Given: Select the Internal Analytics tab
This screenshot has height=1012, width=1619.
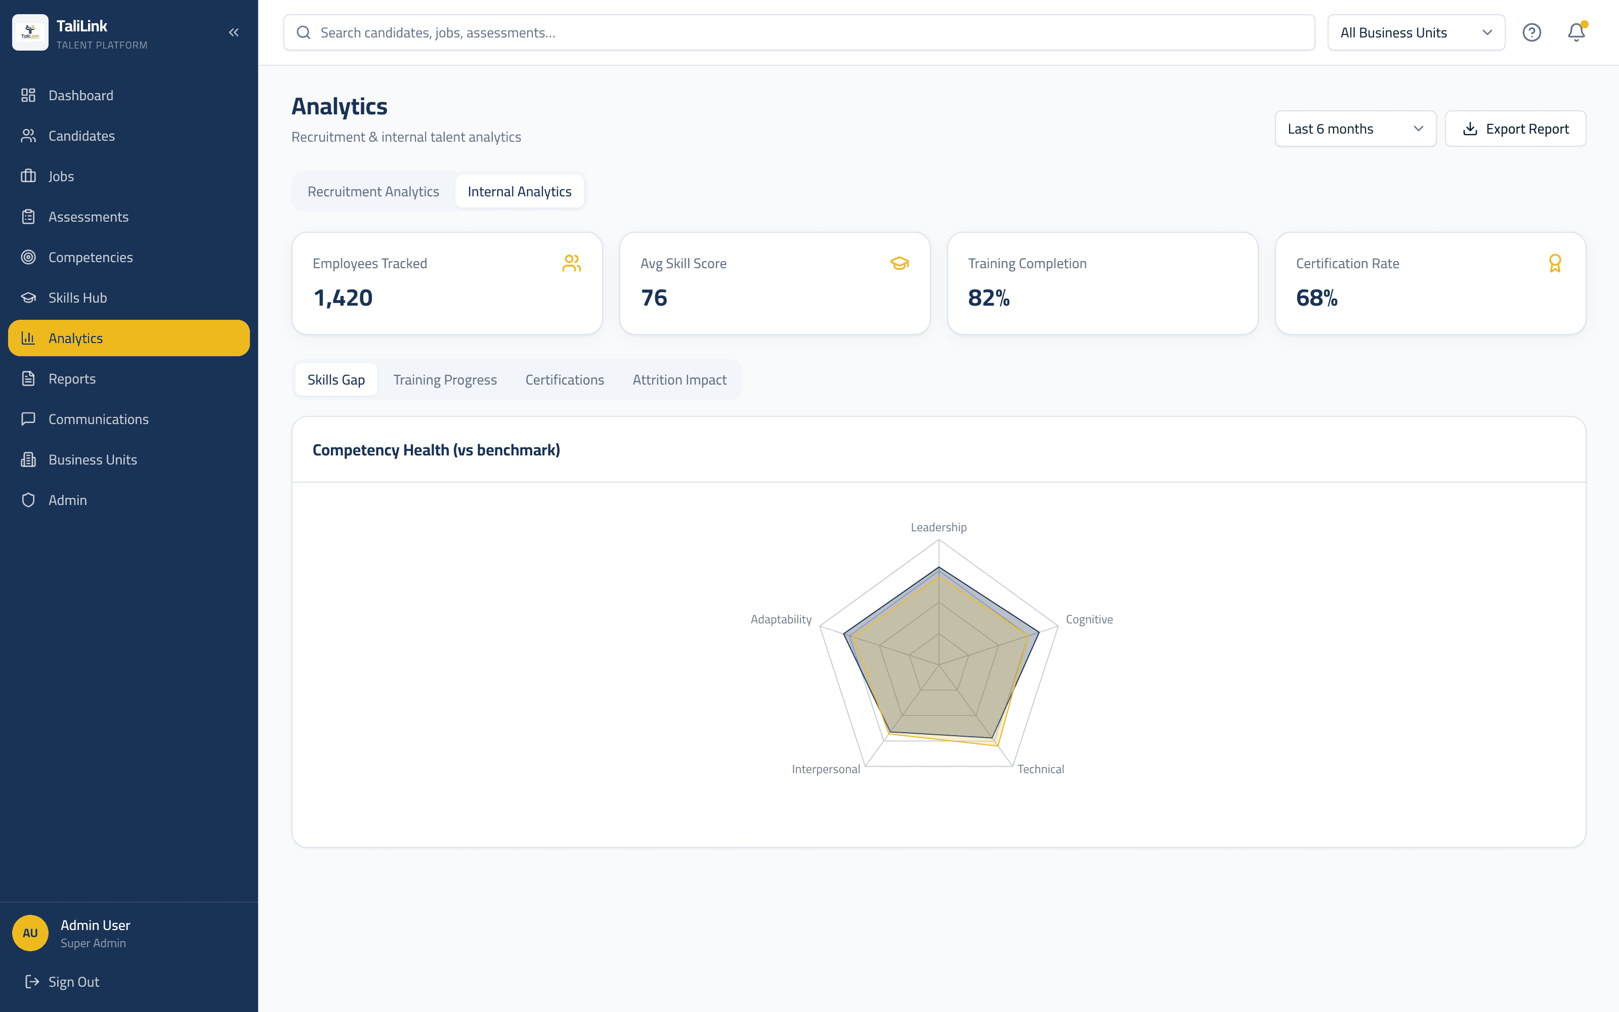Looking at the screenshot, I should click(x=519, y=191).
